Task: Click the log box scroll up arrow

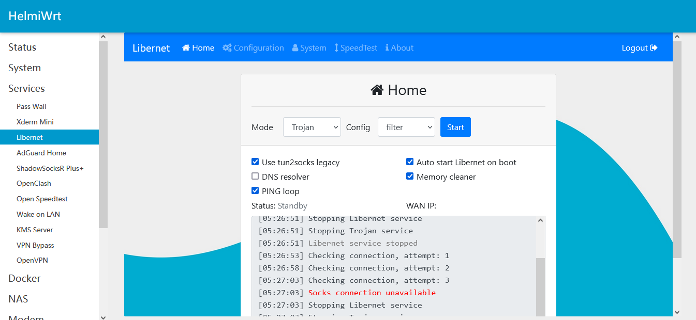Action: tap(540, 220)
